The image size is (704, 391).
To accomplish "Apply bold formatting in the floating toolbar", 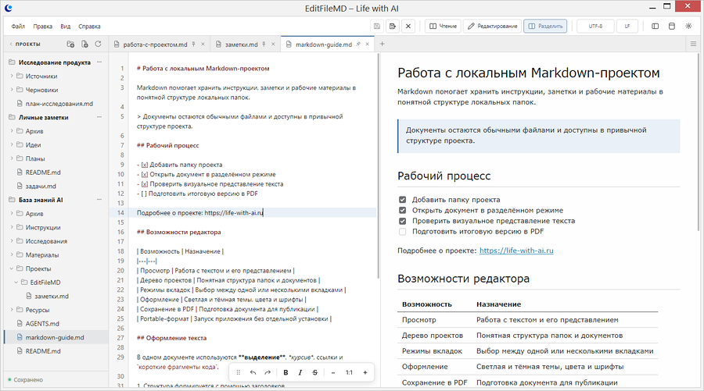I will pos(286,372).
